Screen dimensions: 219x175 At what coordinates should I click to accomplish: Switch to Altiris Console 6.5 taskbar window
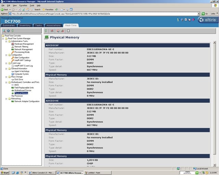coord(42,173)
